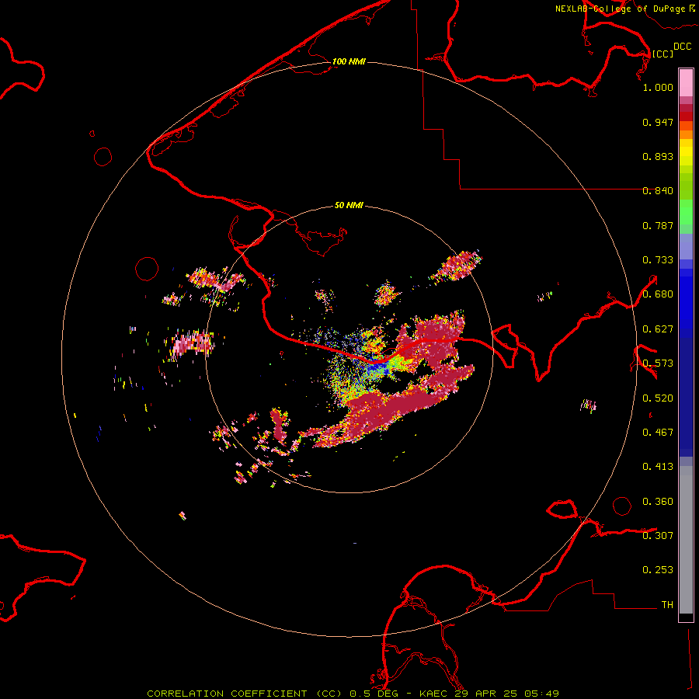Pick the crimson color bar segment
The width and height of the screenshot is (699, 699).
point(686,108)
